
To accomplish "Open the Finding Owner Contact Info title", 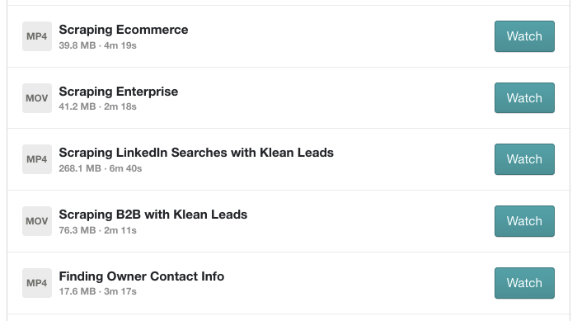I will [142, 276].
